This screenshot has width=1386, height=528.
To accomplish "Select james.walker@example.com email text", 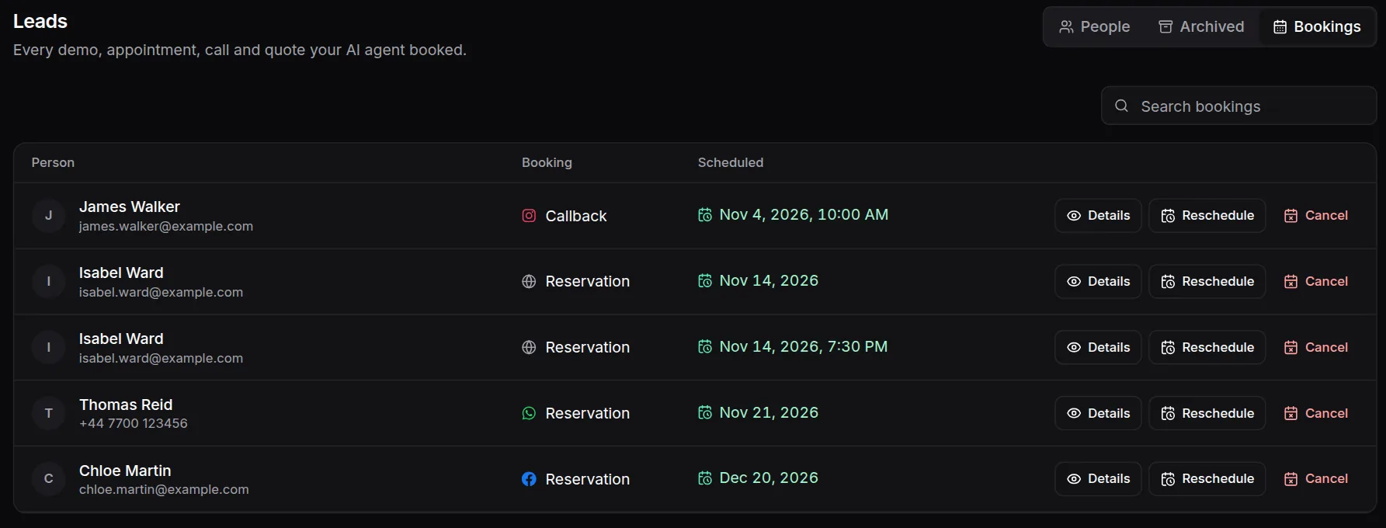I will coord(166,226).
